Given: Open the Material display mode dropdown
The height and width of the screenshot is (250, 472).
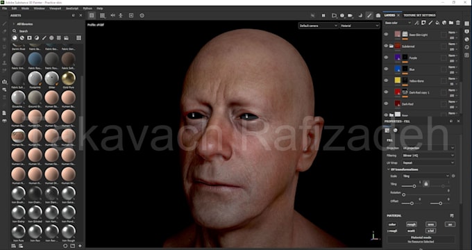Looking at the screenshot, I should point(360,26).
